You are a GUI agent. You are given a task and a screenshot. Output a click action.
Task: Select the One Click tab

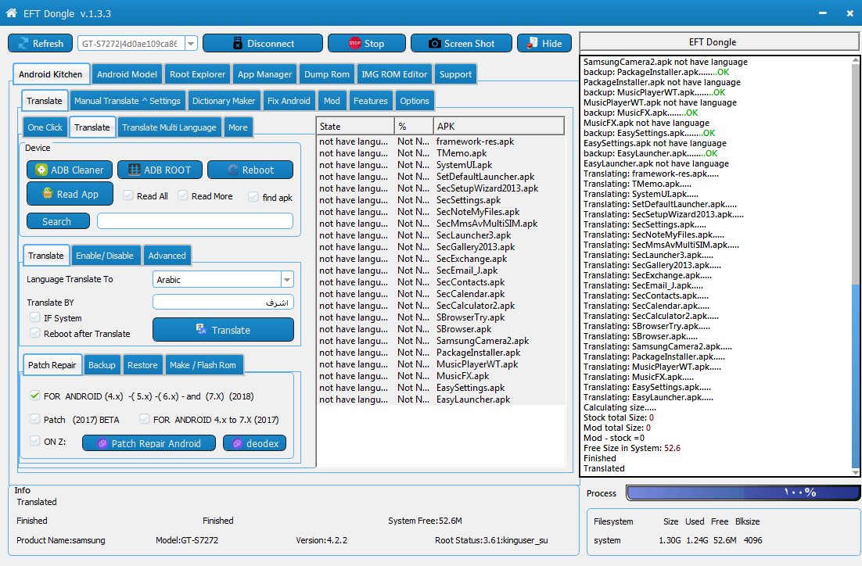point(45,127)
